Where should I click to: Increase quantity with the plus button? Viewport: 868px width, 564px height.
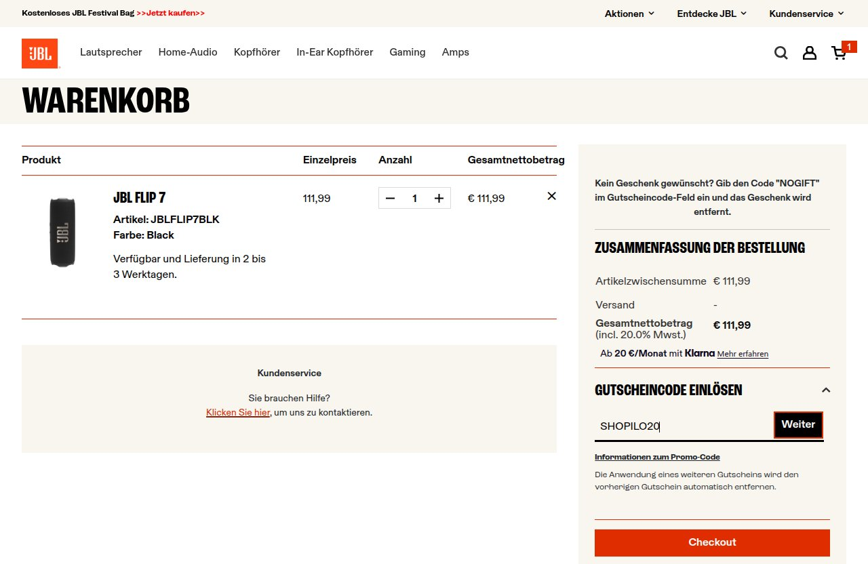coord(439,198)
